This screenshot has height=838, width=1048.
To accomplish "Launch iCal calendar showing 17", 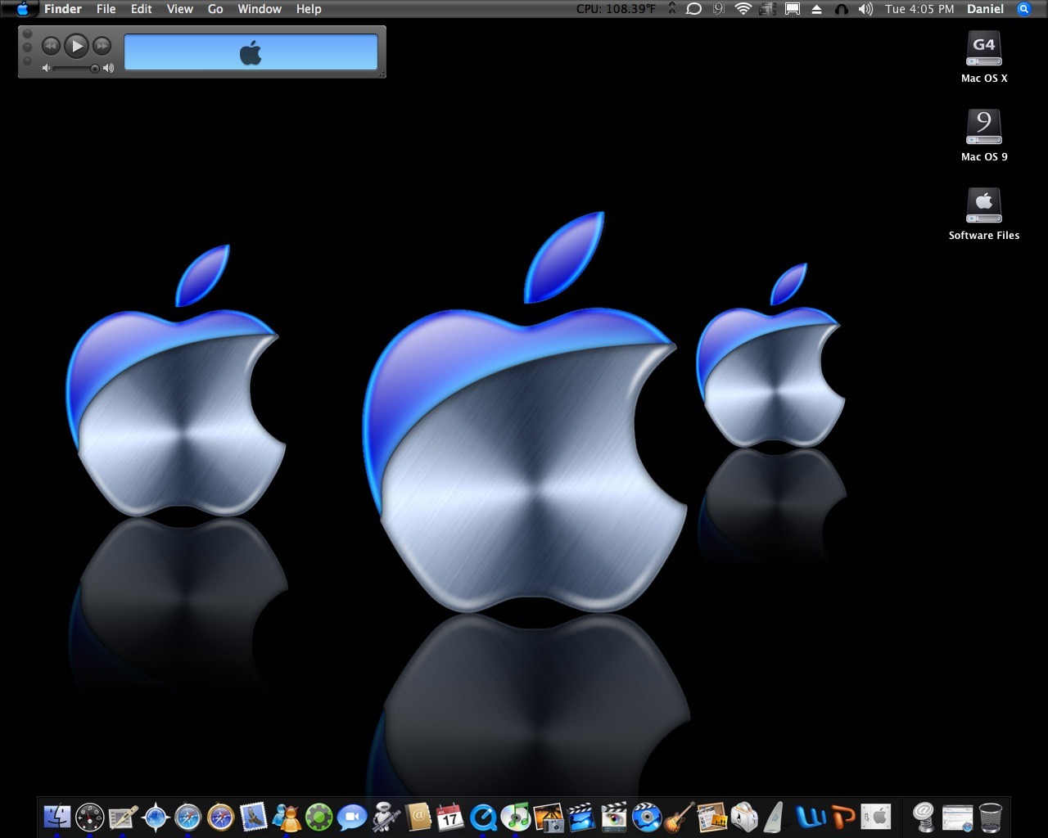I will (450, 816).
